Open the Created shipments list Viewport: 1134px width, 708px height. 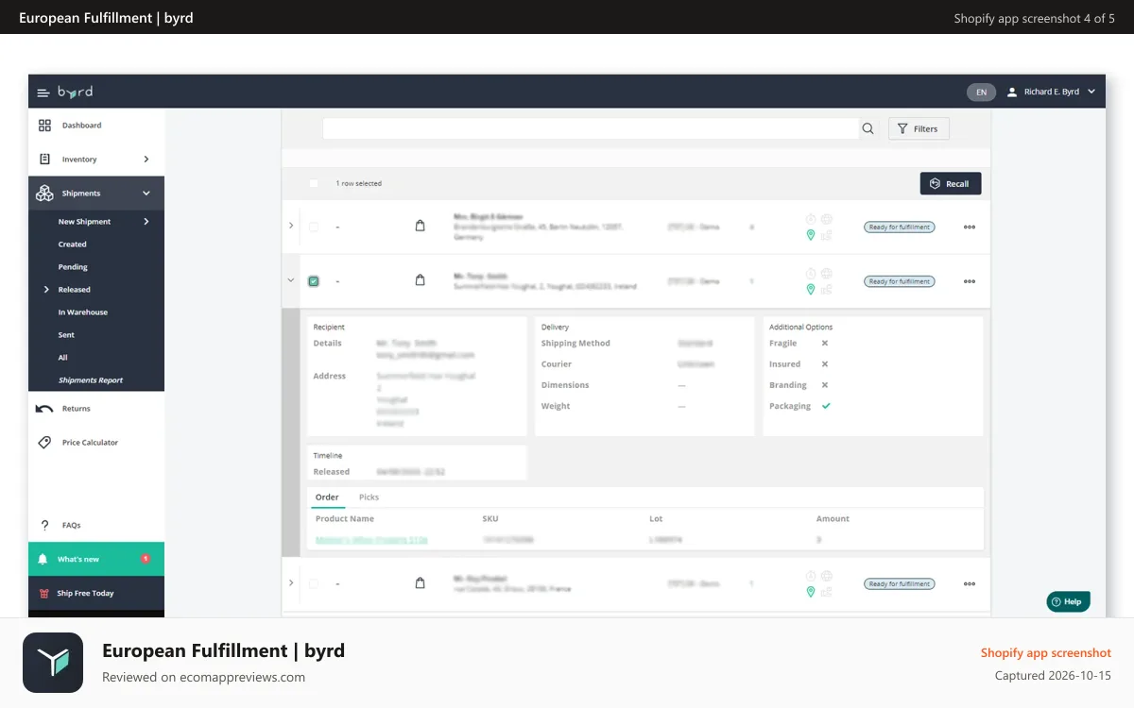(x=73, y=244)
